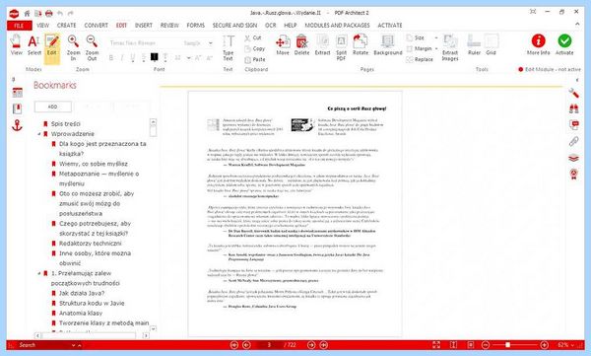Open the bookmarks side panel icon

[x=18, y=108]
